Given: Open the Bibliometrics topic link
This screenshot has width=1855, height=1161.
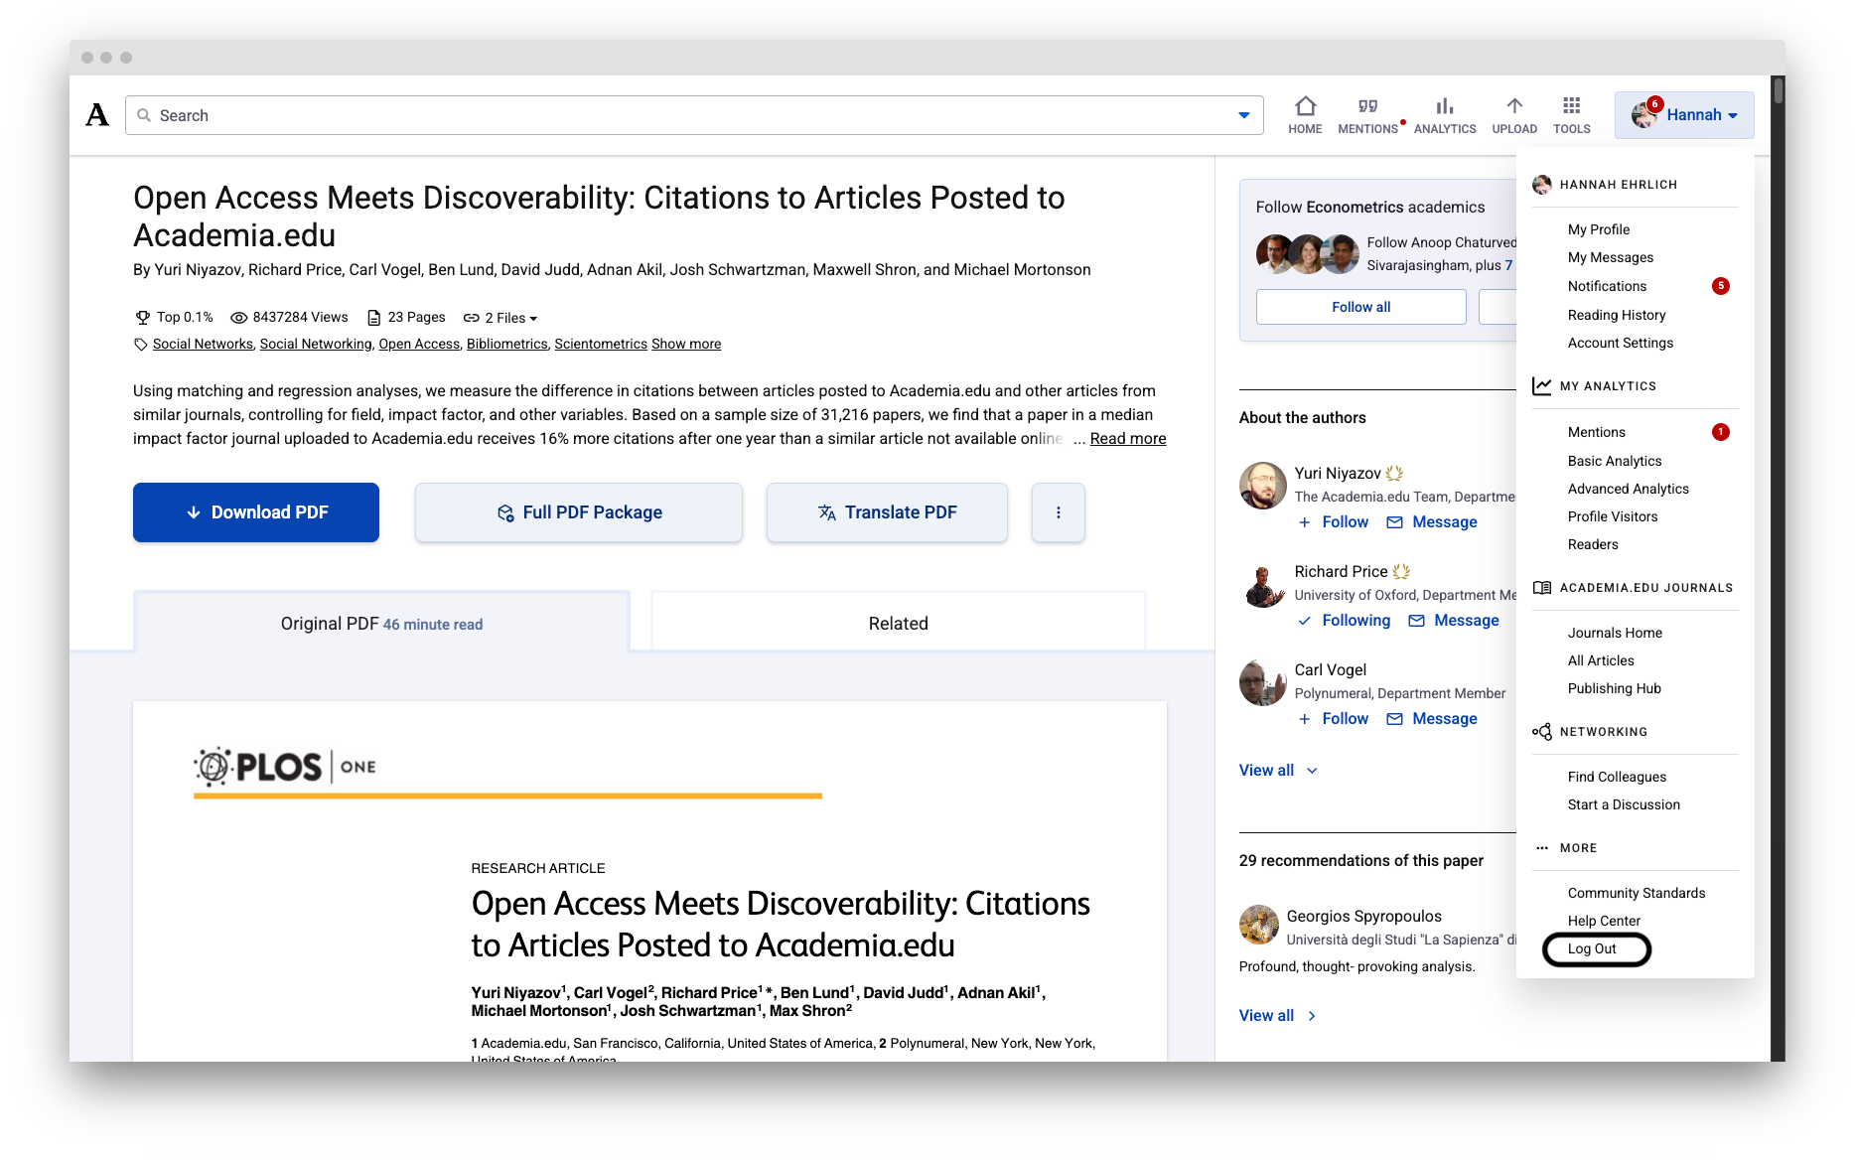Looking at the screenshot, I should [506, 345].
